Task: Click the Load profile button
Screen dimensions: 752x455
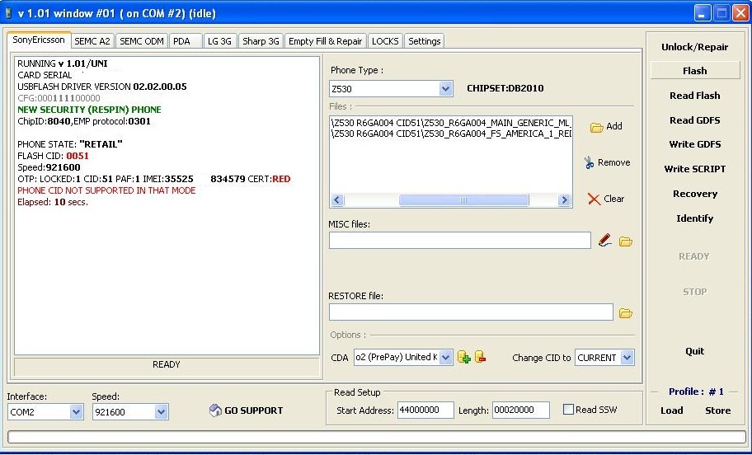Action: point(671,410)
